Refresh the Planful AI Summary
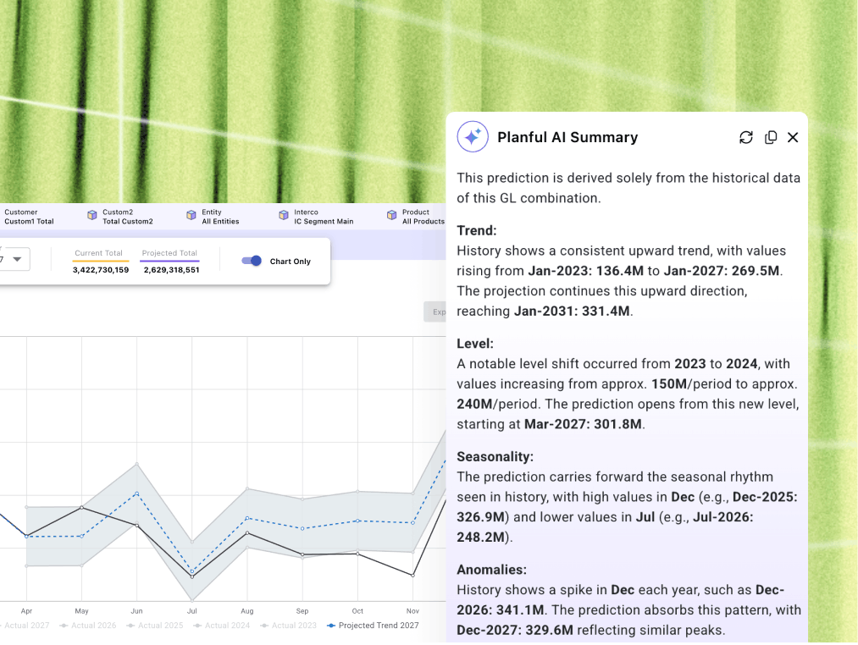The height and width of the screenshot is (645, 858). click(x=746, y=137)
